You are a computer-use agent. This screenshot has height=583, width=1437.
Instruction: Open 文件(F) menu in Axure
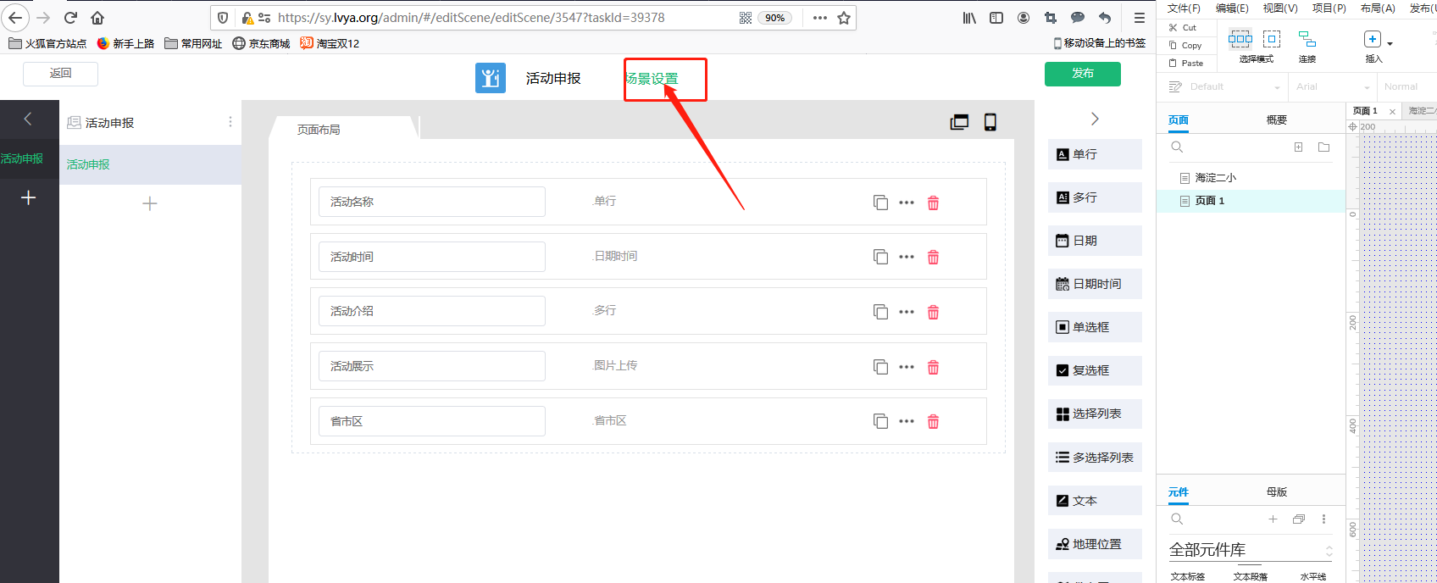[1184, 8]
